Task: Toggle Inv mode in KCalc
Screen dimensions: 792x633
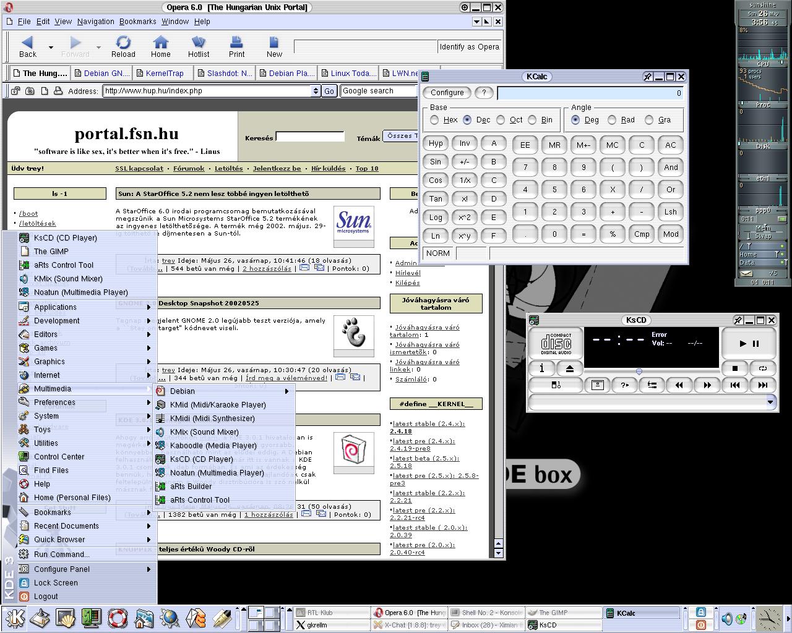Action: (x=465, y=143)
